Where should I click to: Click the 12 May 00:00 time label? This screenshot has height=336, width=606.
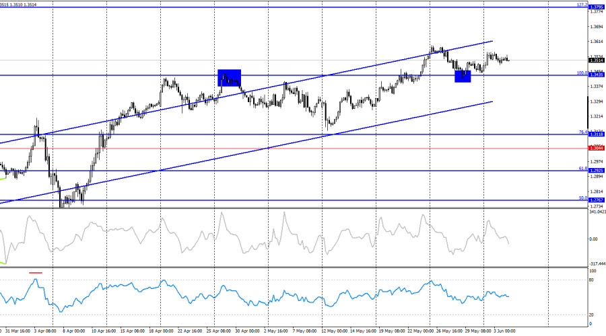[334, 331]
